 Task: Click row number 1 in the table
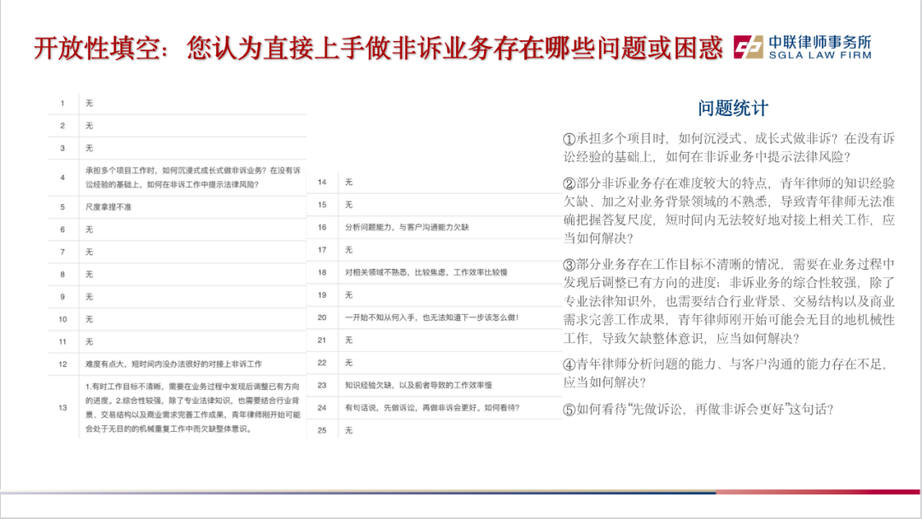[62, 103]
